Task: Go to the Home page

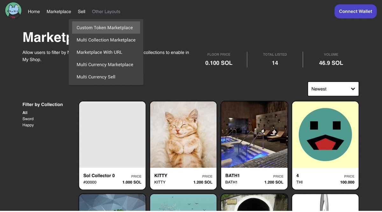Action: tap(34, 11)
